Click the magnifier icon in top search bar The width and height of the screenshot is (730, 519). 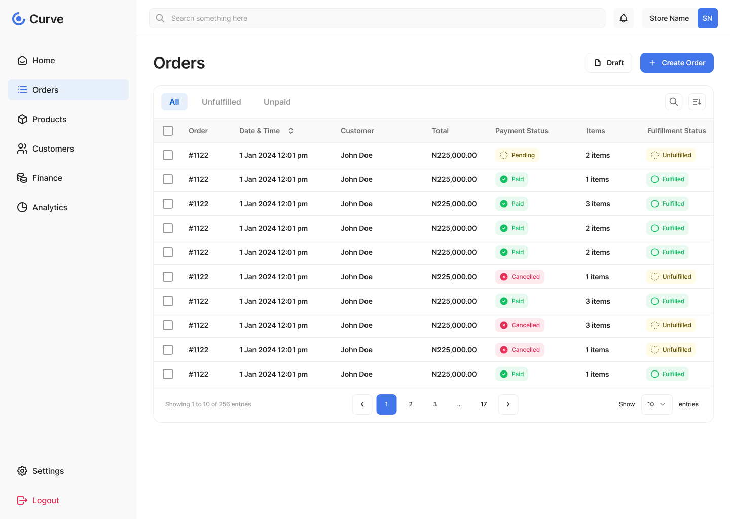coord(160,18)
